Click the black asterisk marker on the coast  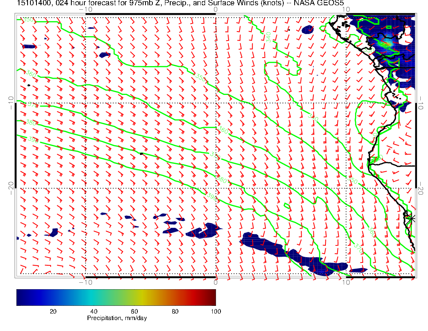tap(411, 218)
